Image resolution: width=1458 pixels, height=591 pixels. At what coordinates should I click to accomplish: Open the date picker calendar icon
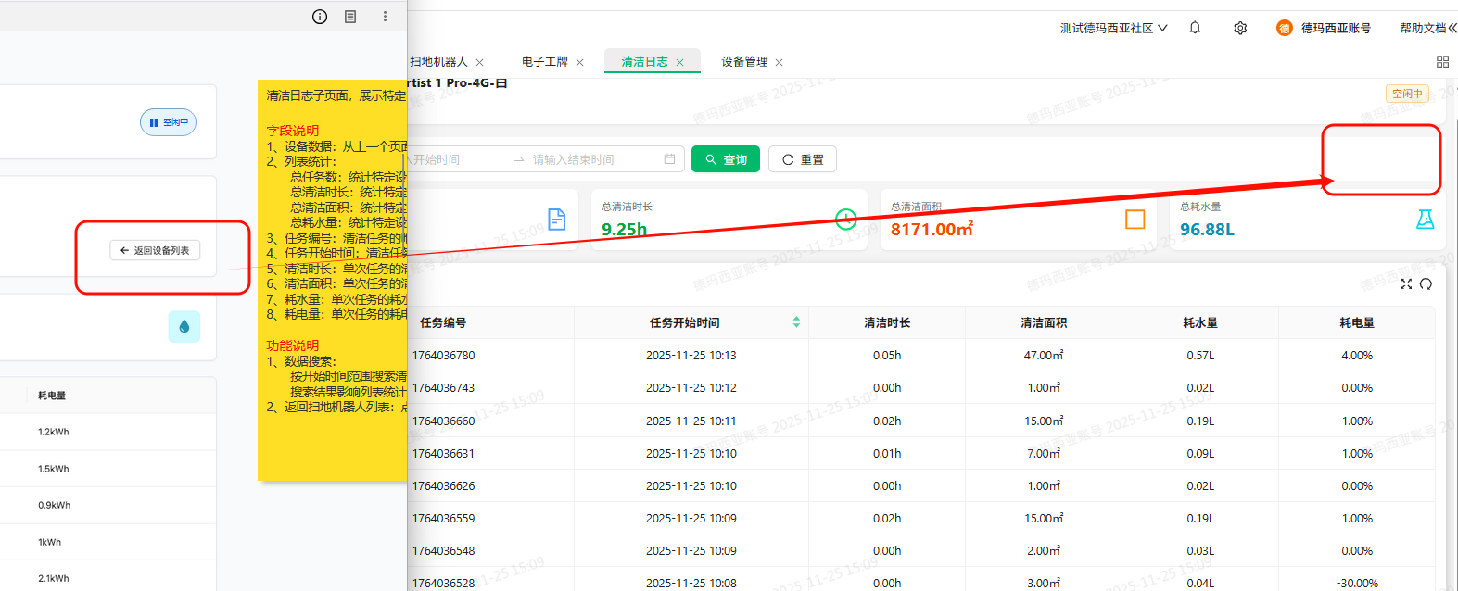pyautogui.click(x=669, y=159)
